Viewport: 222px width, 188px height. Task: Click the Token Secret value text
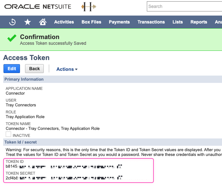coord(63,178)
